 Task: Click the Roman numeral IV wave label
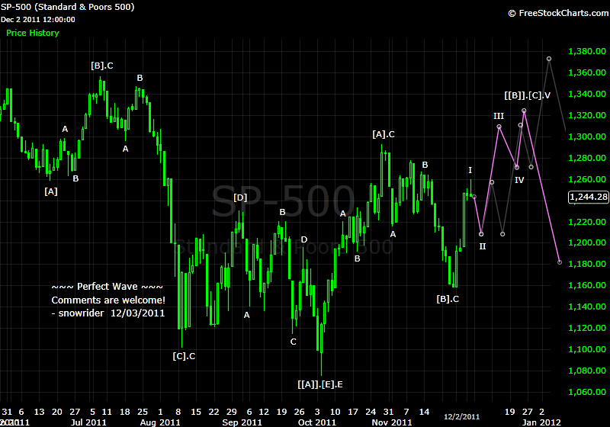click(519, 180)
